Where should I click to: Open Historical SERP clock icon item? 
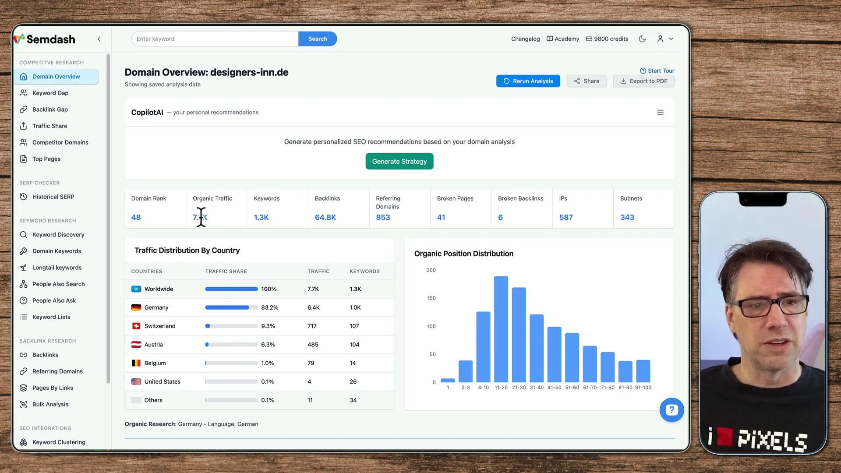click(x=24, y=197)
